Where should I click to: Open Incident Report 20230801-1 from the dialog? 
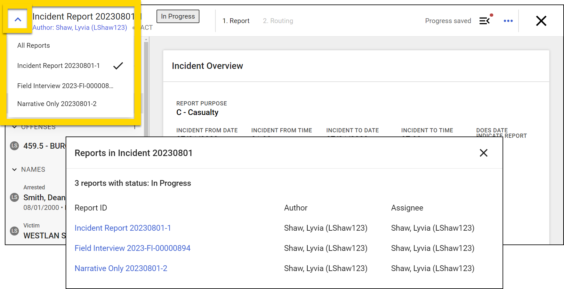point(123,228)
